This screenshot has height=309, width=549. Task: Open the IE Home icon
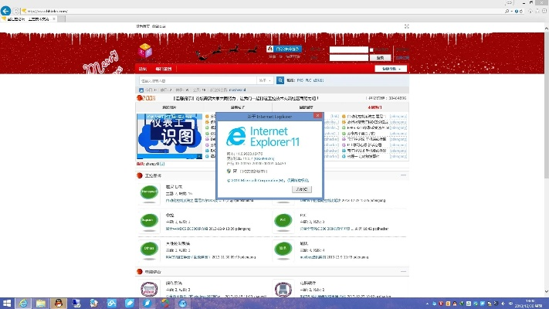[530, 12]
